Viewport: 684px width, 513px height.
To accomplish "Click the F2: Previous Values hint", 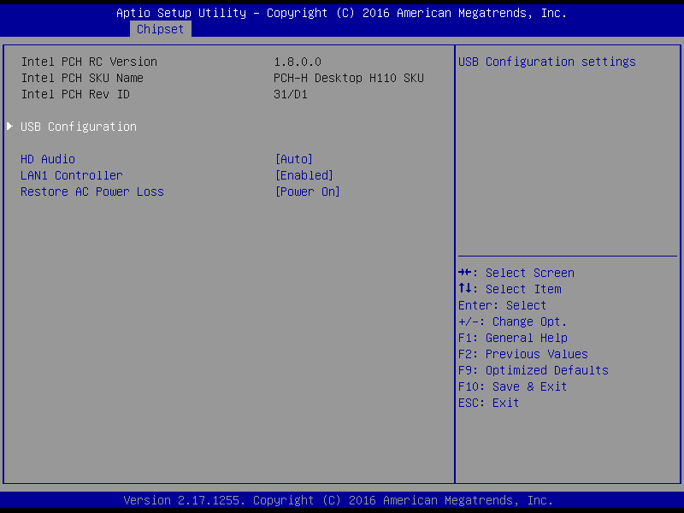I will pos(523,354).
